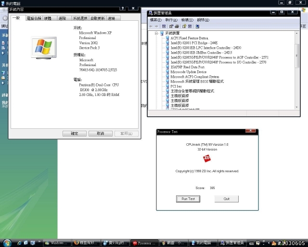
Task: Launch Internet Explorer from quick launch
Action: point(19,243)
